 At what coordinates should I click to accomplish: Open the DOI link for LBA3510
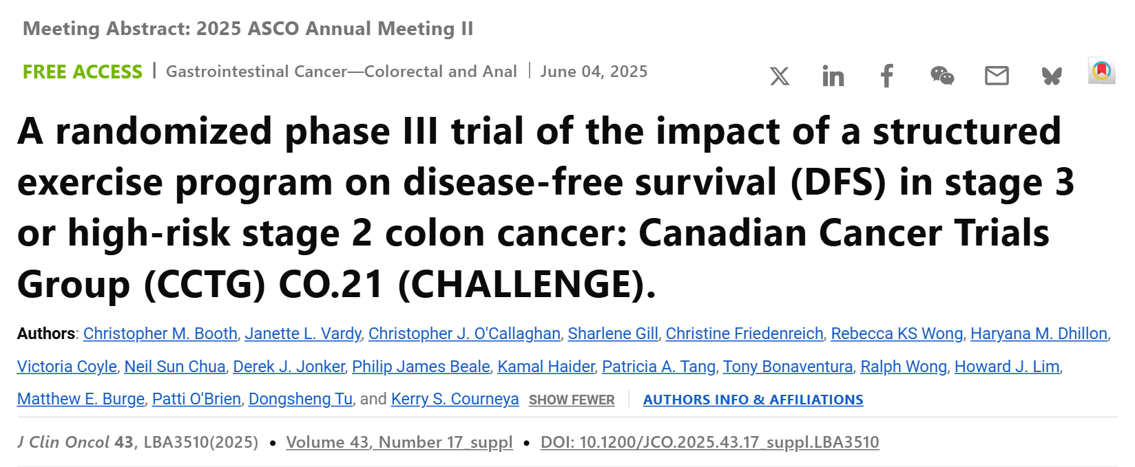point(709,442)
